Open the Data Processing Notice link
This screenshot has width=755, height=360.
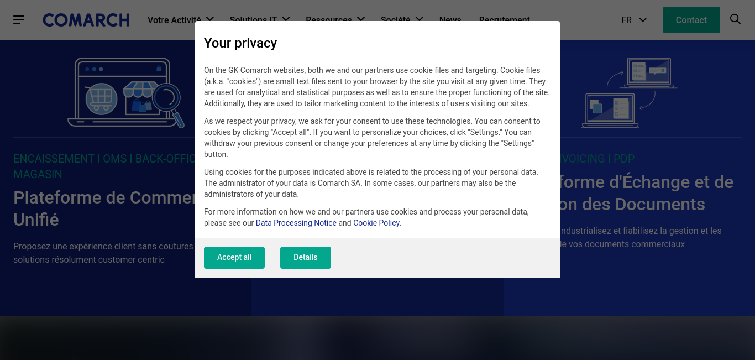pyautogui.click(x=296, y=223)
